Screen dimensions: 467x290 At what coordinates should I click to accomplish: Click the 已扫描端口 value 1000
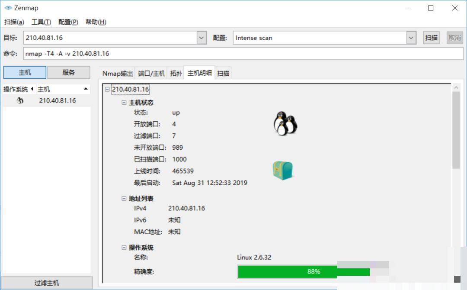(x=179, y=159)
